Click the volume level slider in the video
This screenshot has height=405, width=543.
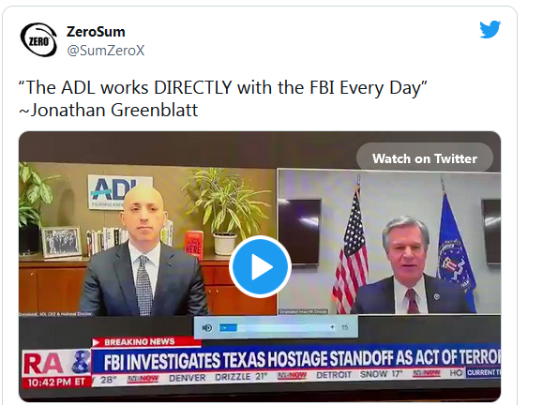click(x=274, y=327)
